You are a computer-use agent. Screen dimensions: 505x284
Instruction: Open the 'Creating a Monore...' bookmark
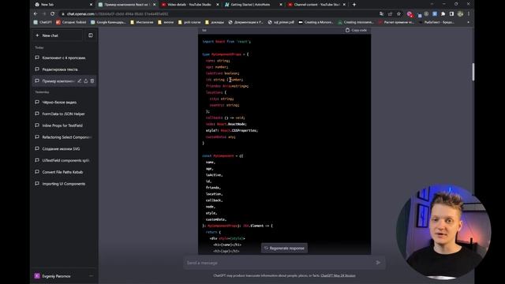tap(316, 22)
